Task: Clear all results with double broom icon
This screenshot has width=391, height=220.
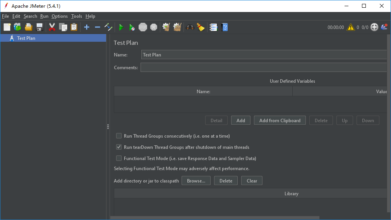Action: point(177,27)
